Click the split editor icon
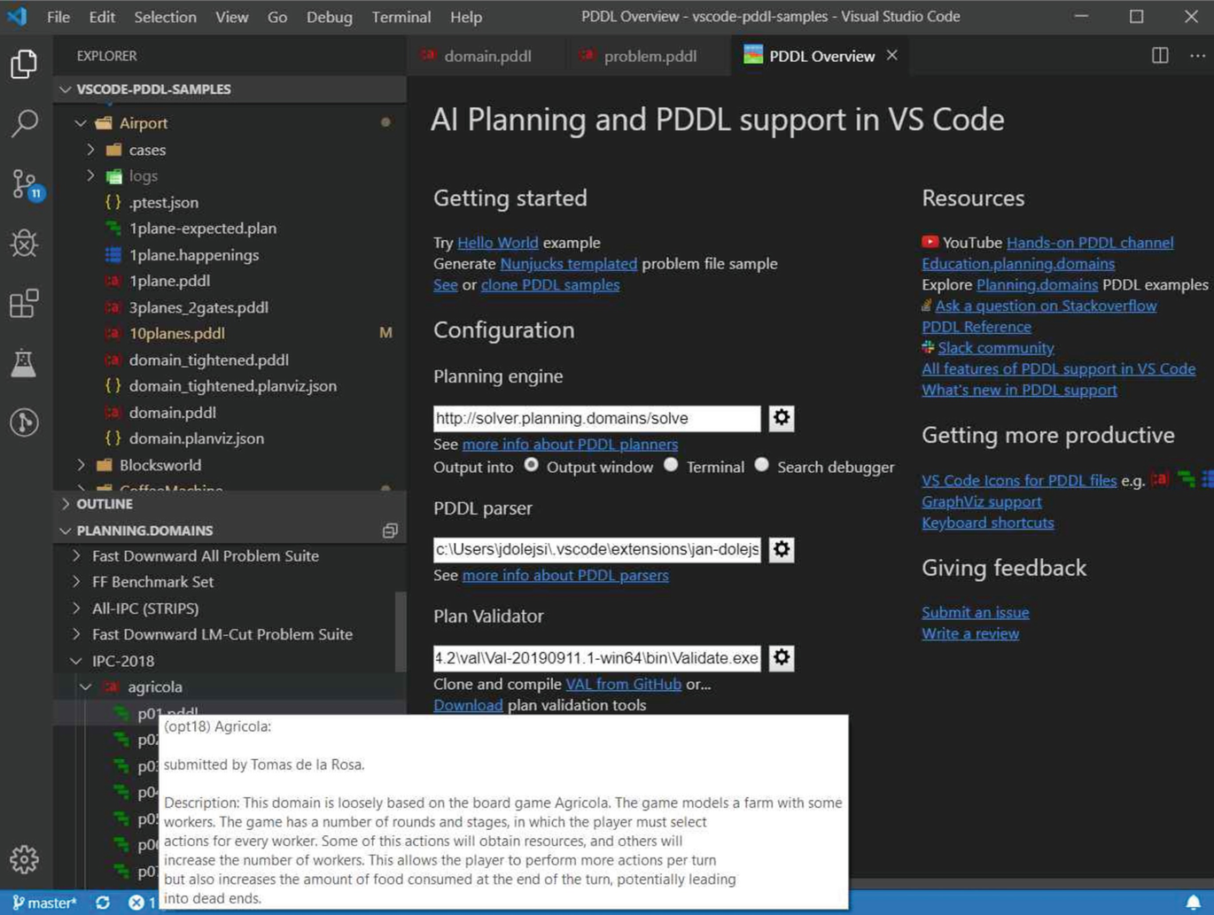1214x915 pixels. point(1160,55)
